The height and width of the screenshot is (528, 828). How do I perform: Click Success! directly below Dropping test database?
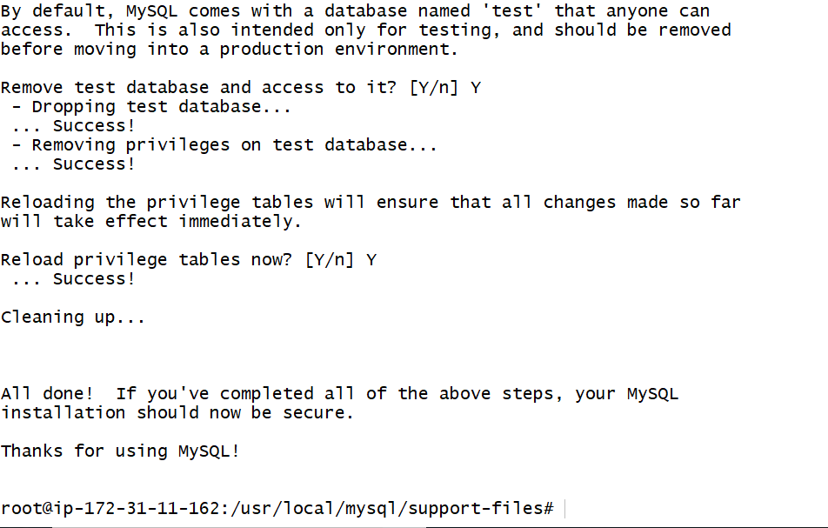coord(94,126)
